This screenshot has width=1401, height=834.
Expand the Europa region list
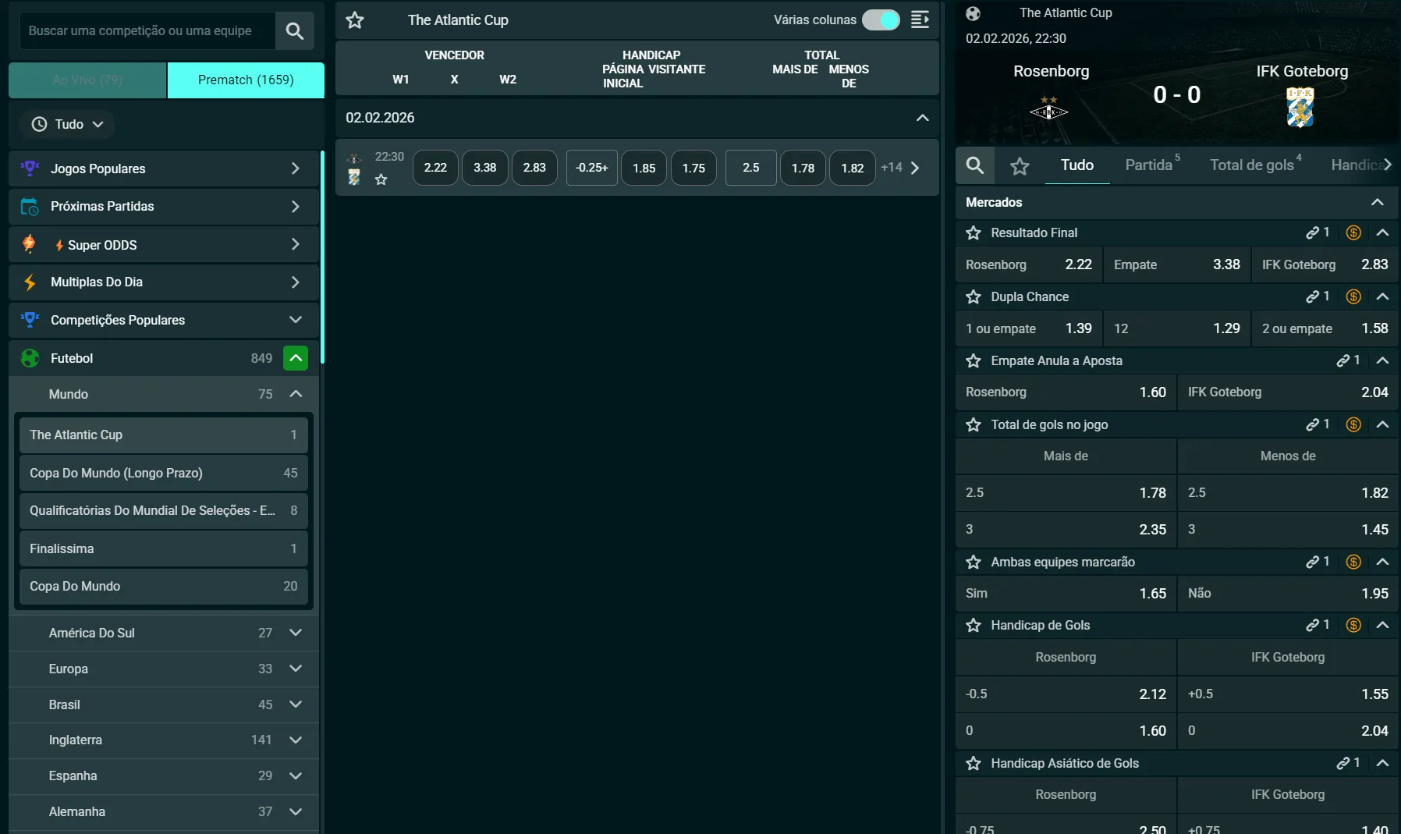click(296, 669)
